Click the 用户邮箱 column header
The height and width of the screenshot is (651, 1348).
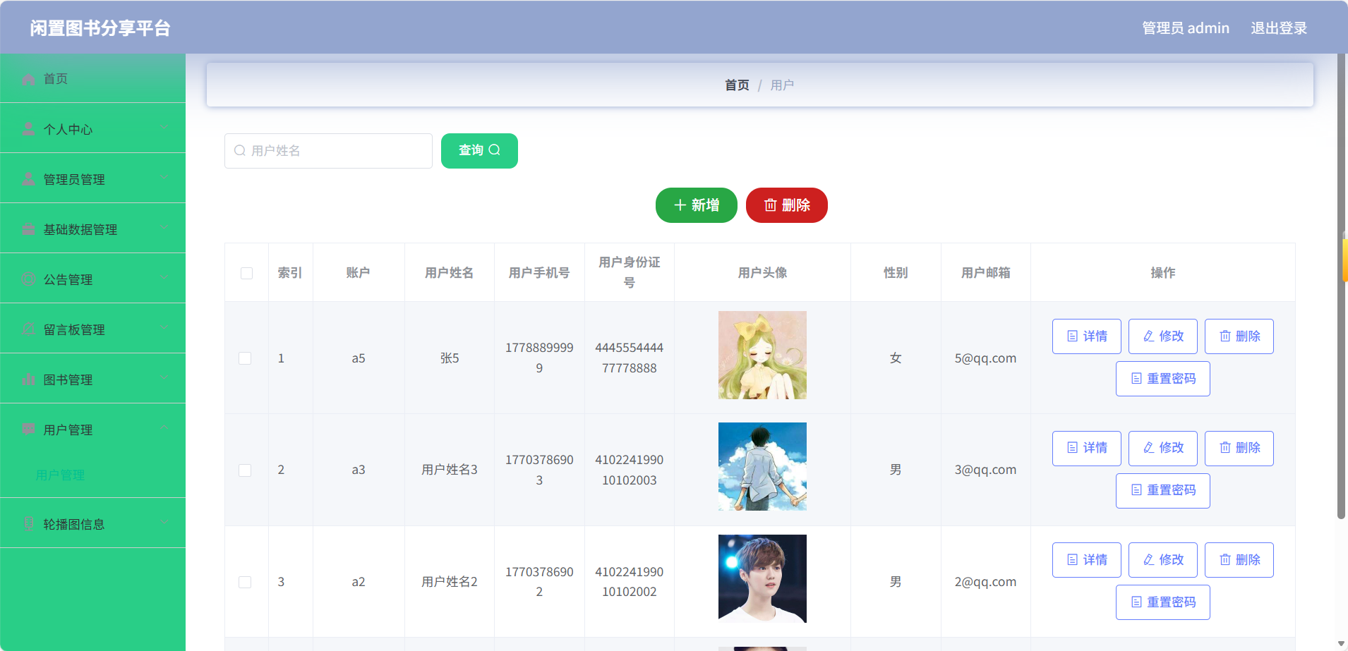(x=986, y=273)
